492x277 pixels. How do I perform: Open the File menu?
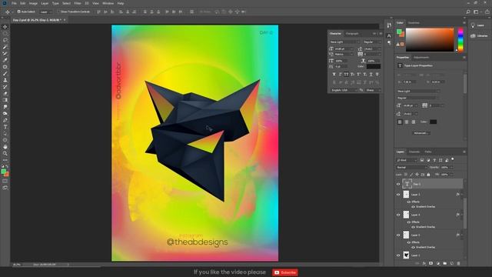coord(14,3)
